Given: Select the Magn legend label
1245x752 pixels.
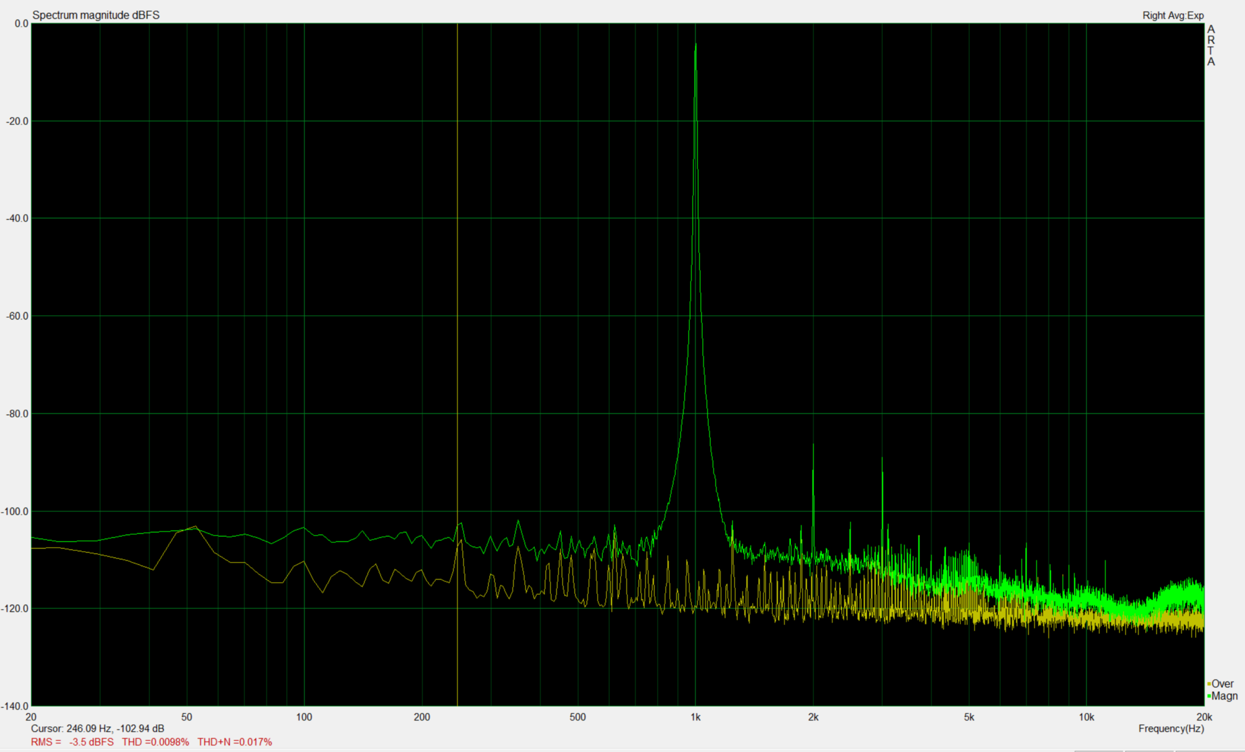Looking at the screenshot, I should coord(1224,696).
